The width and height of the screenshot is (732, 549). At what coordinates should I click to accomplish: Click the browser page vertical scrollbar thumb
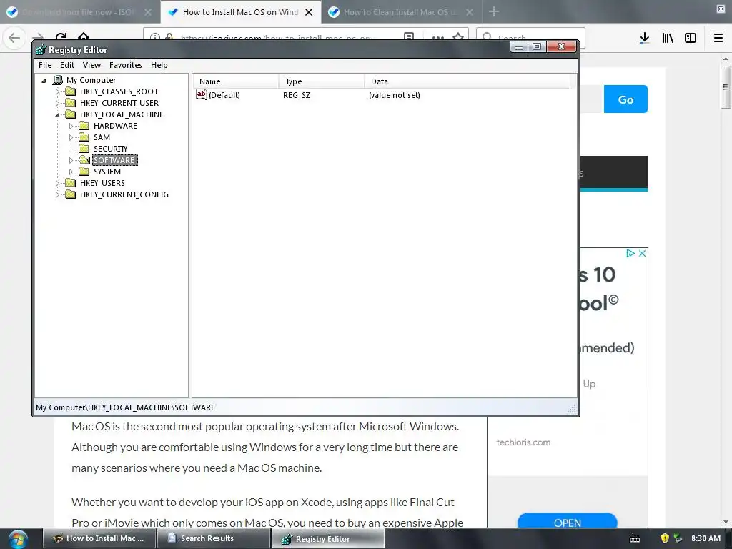coord(726,87)
